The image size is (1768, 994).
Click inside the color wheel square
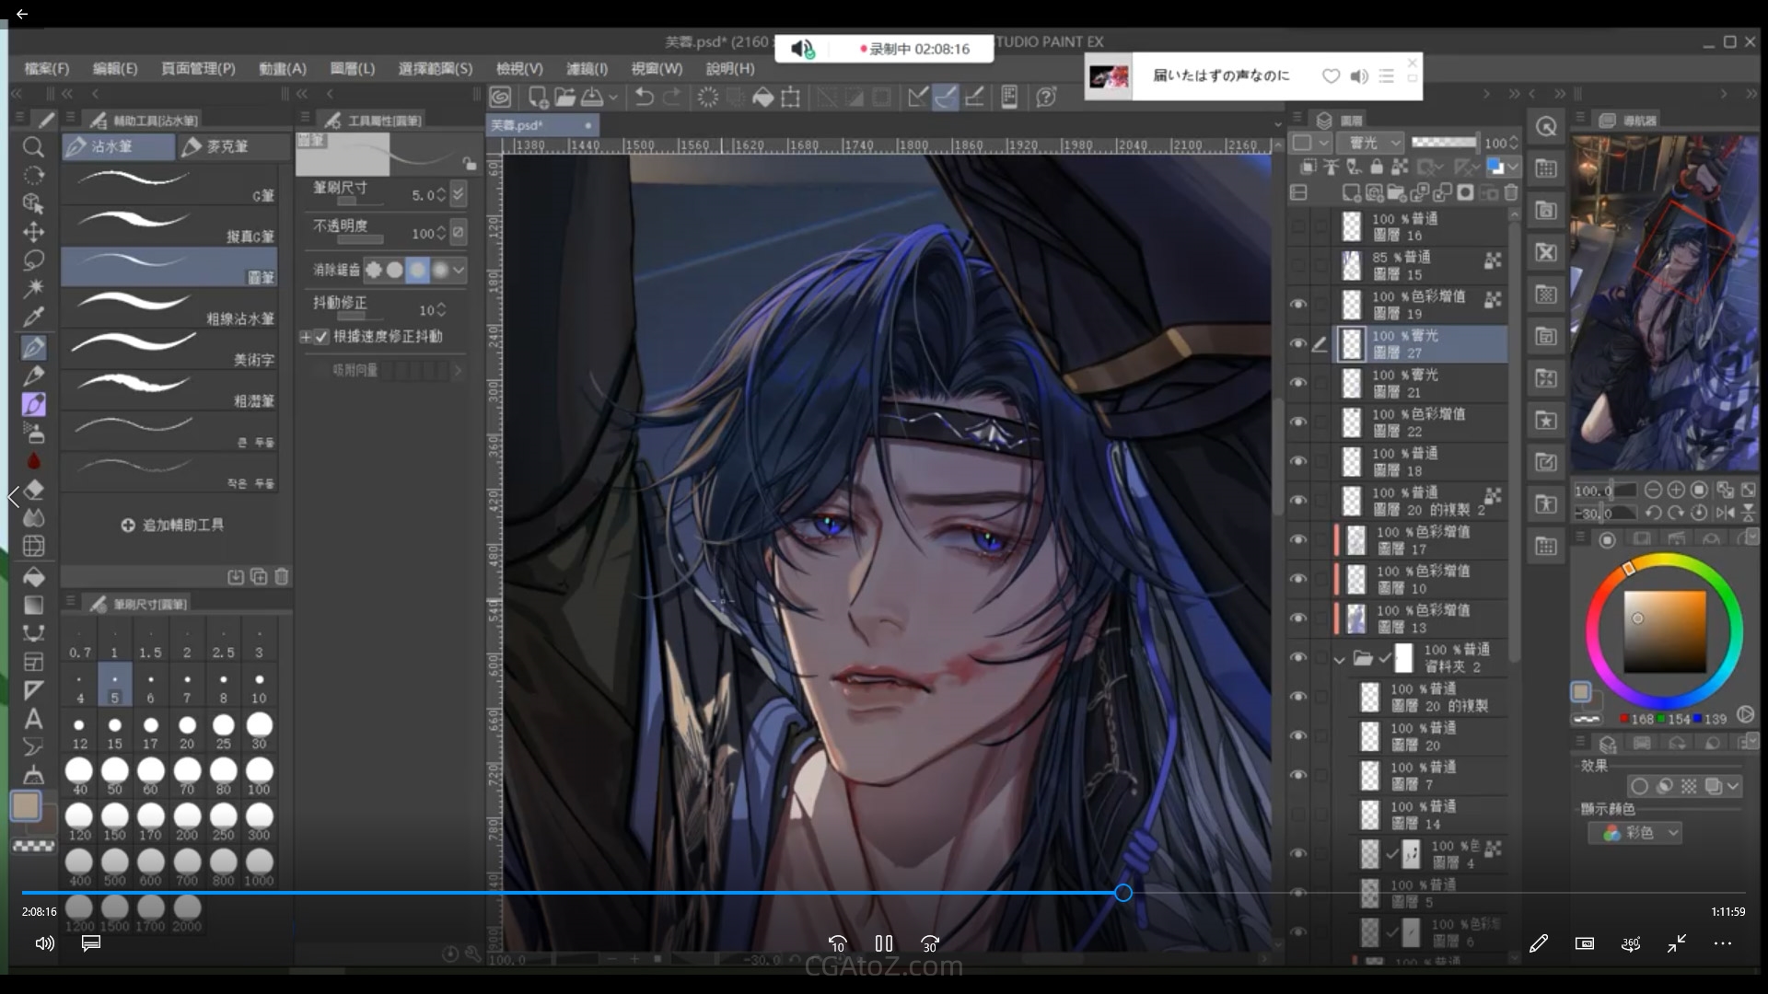pyautogui.click(x=1664, y=631)
